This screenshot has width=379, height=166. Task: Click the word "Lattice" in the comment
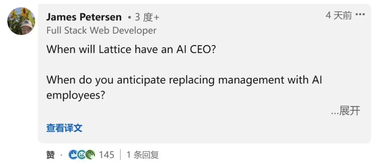pos(115,49)
